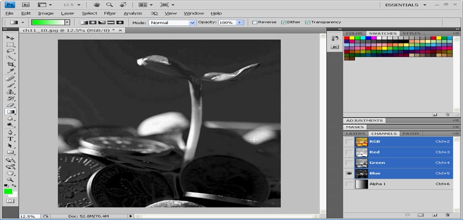Switch to the Color tab
The height and width of the screenshot is (220, 463).
(x=354, y=34)
